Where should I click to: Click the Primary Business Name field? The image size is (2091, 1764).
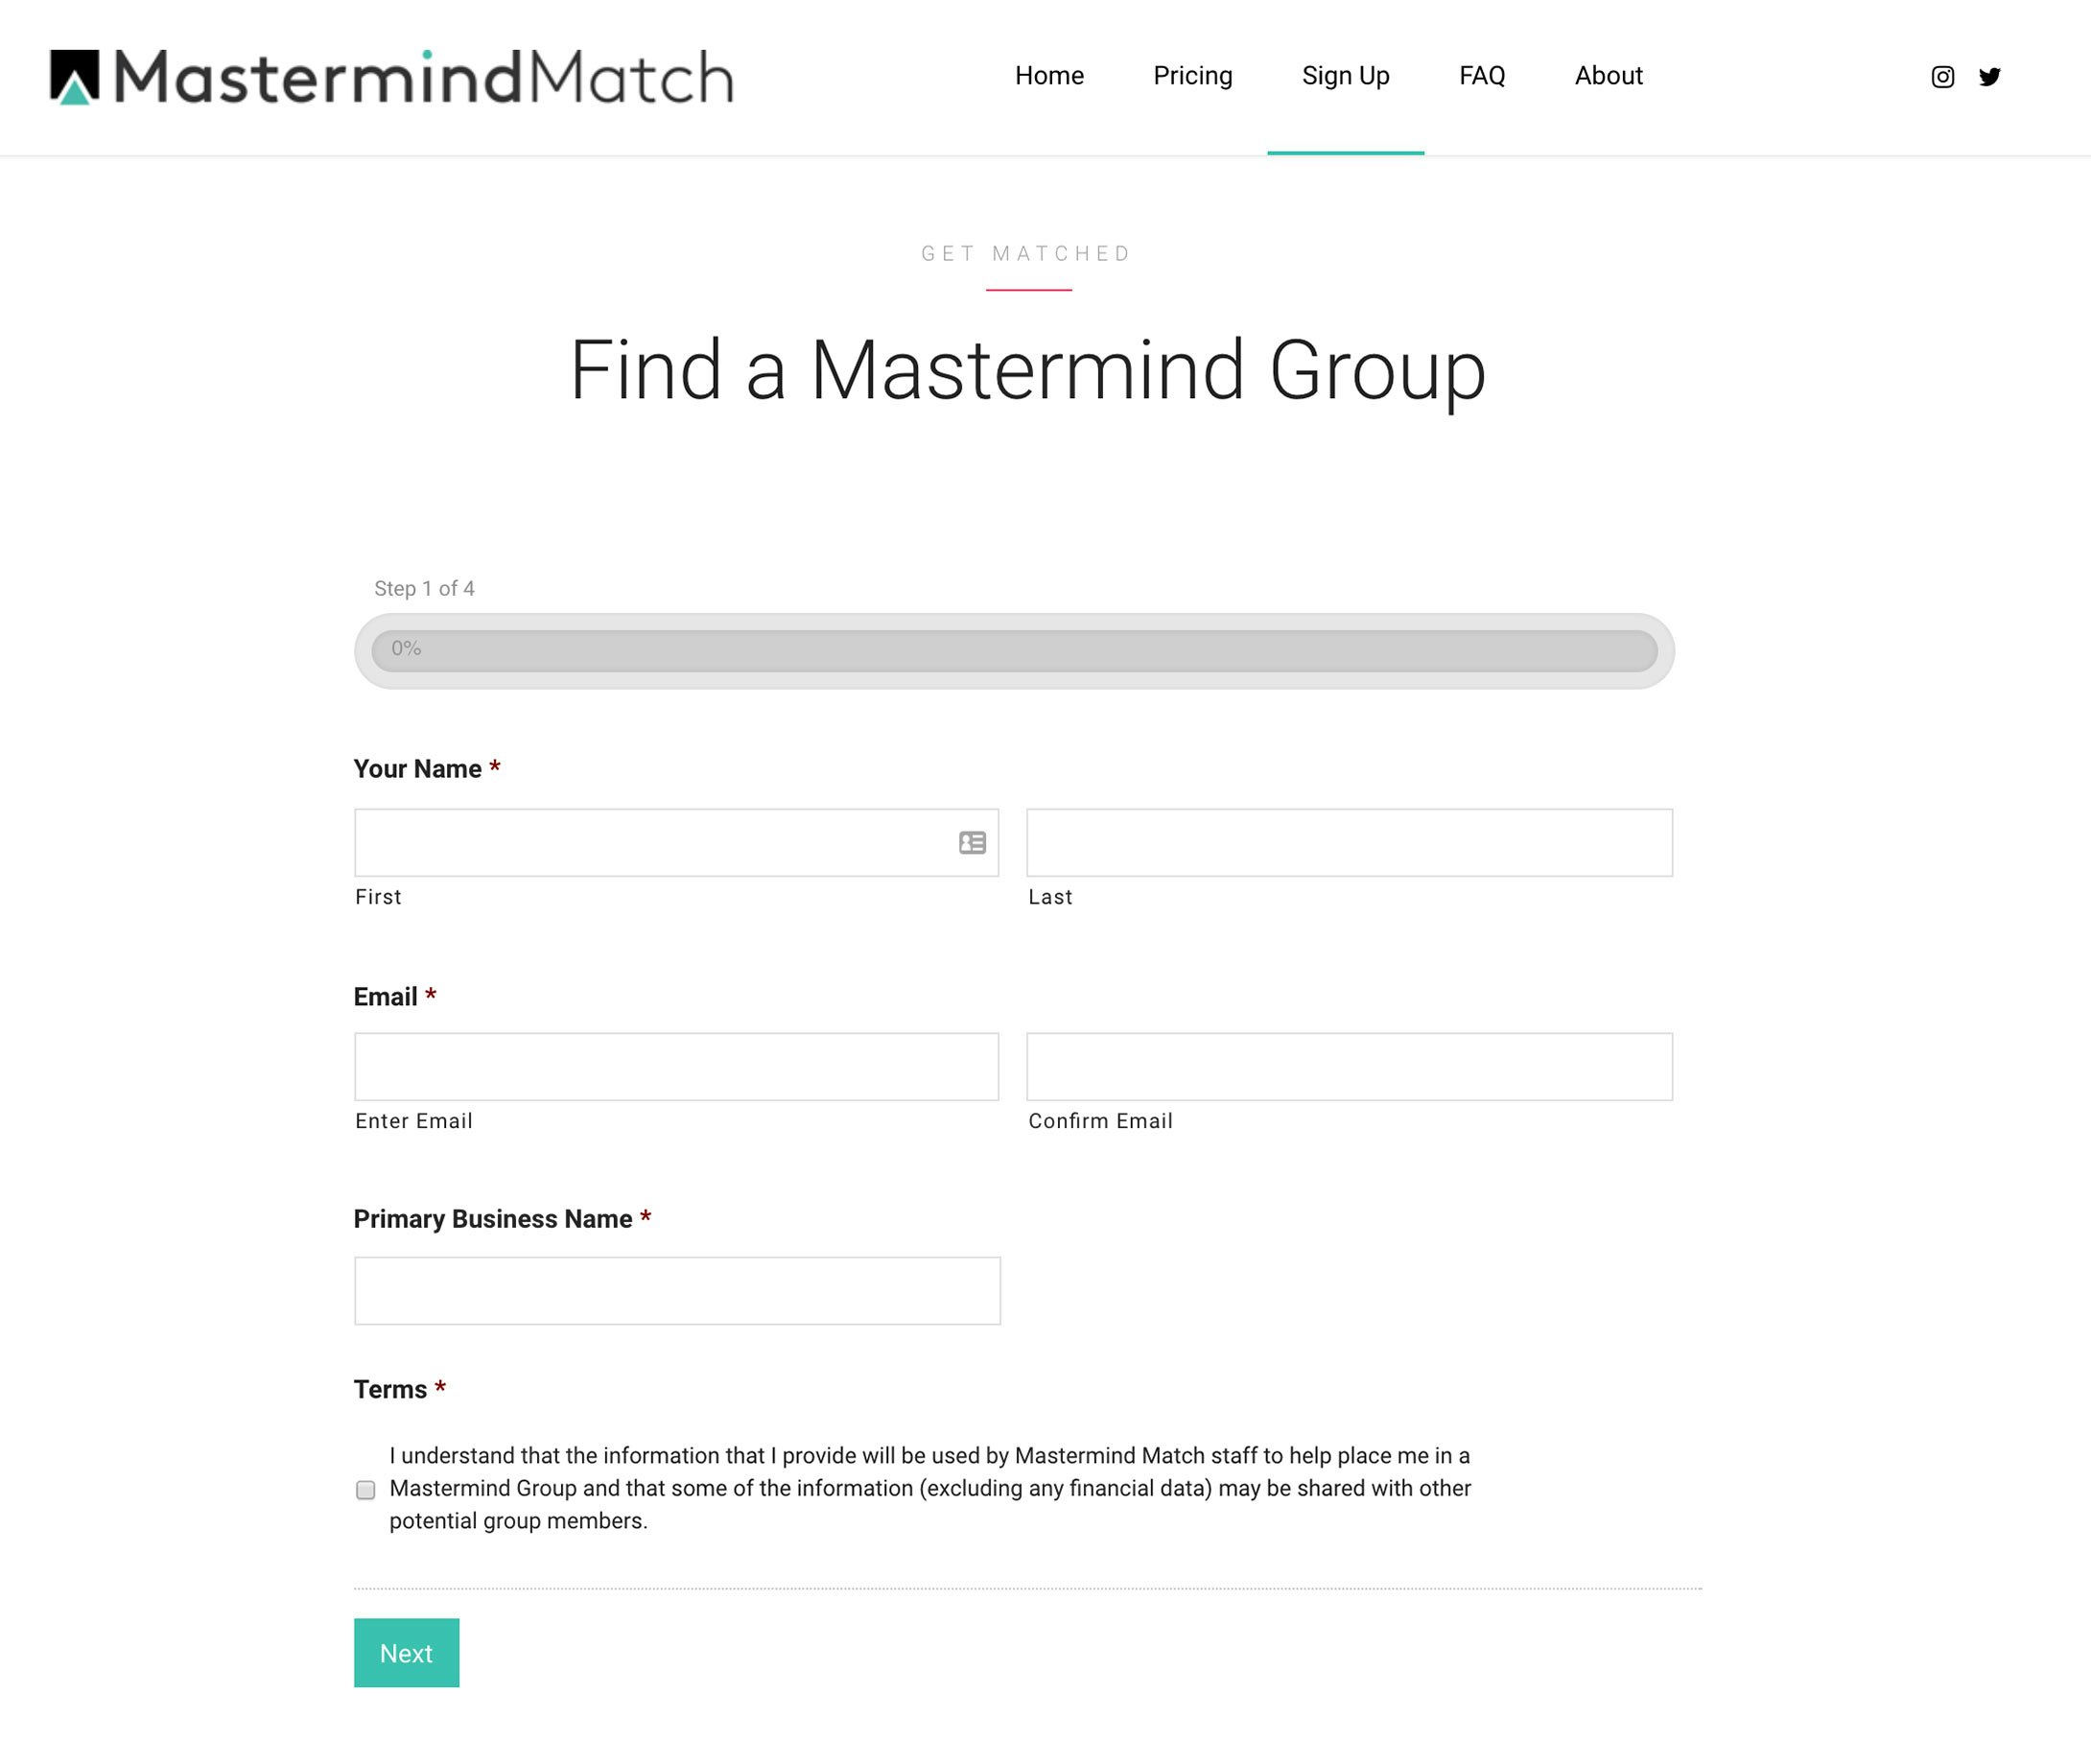point(677,1290)
